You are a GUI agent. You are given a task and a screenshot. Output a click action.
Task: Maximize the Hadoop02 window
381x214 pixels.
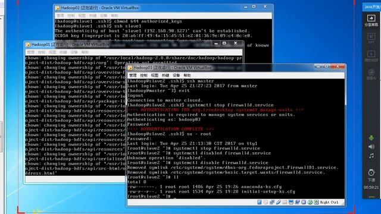pyautogui.click(x=254, y=7)
